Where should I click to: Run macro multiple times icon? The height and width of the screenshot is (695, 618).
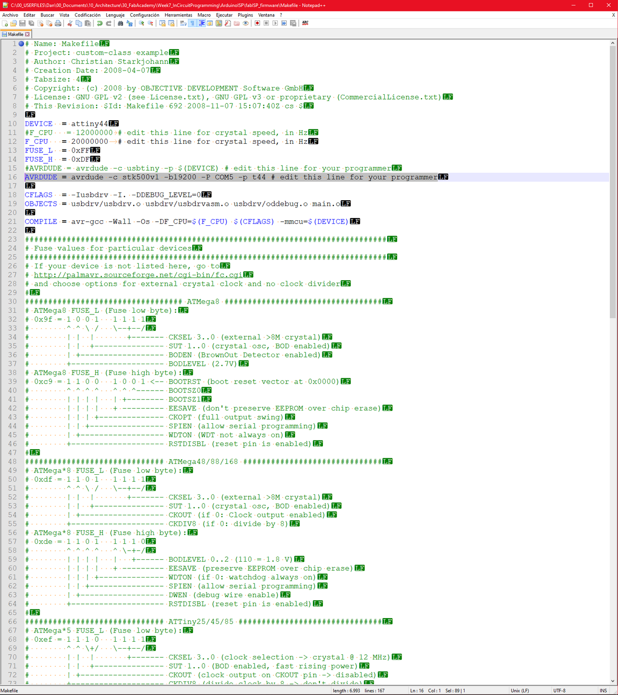(x=284, y=23)
